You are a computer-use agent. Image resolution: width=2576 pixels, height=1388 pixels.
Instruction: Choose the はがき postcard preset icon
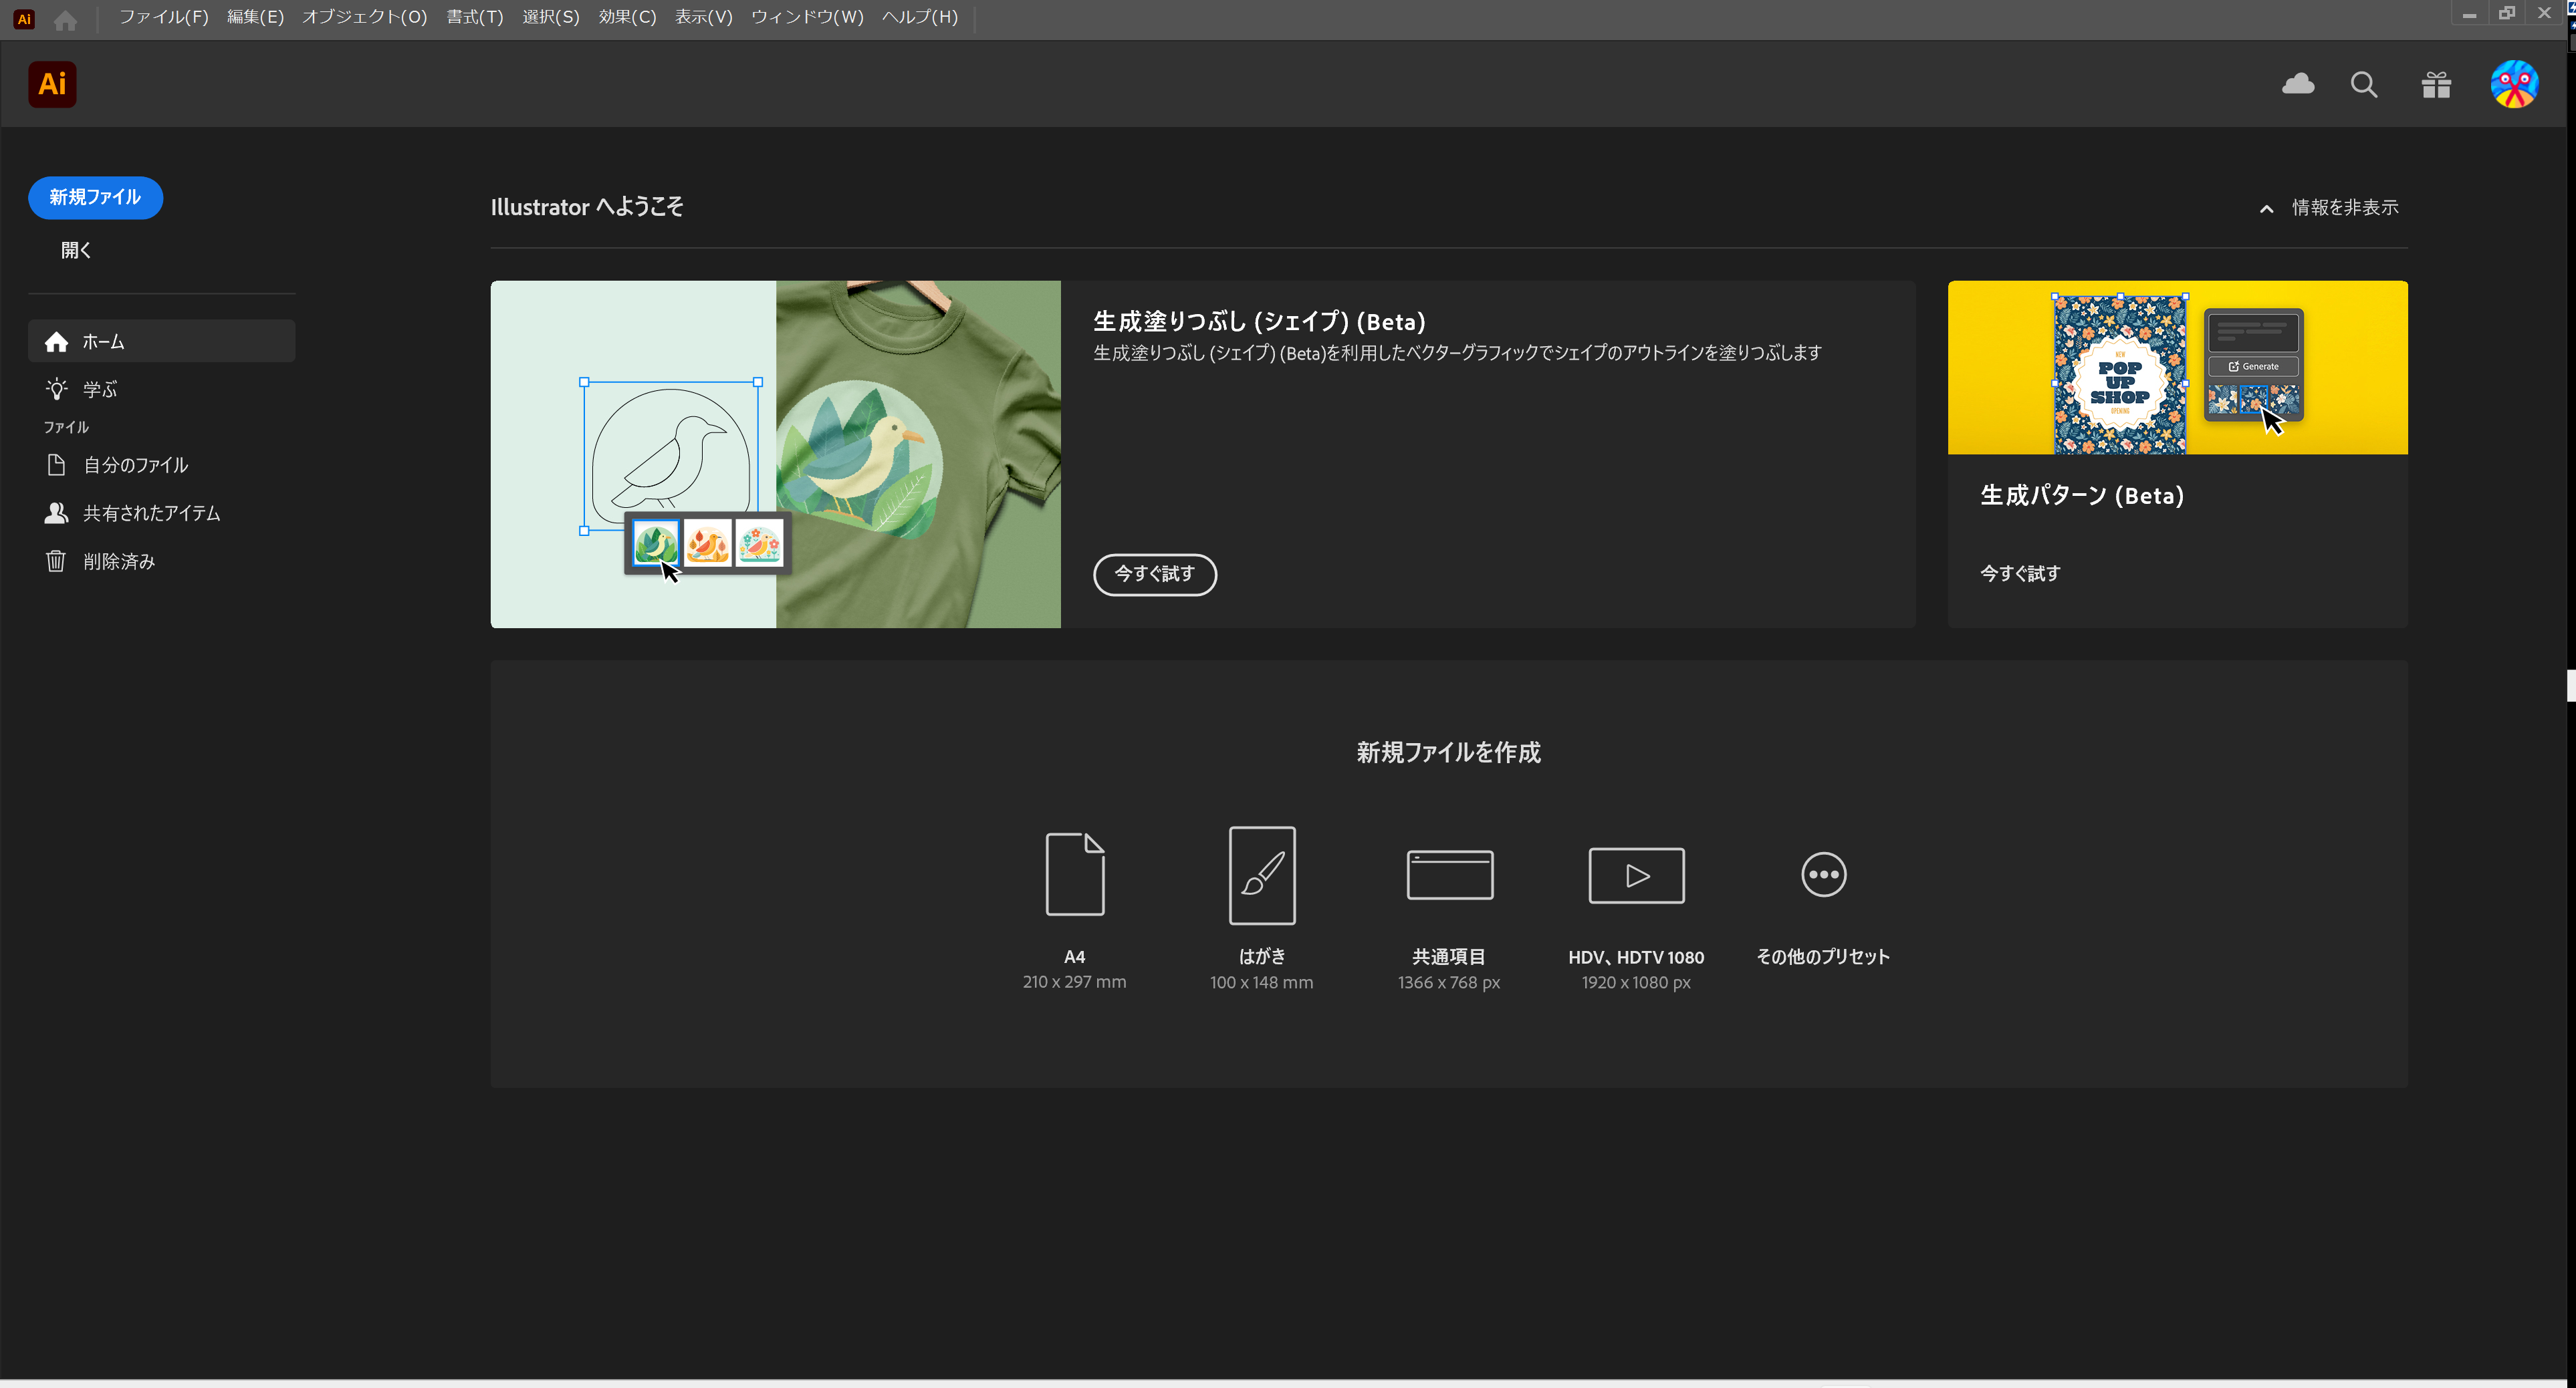tap(1262, 875)
